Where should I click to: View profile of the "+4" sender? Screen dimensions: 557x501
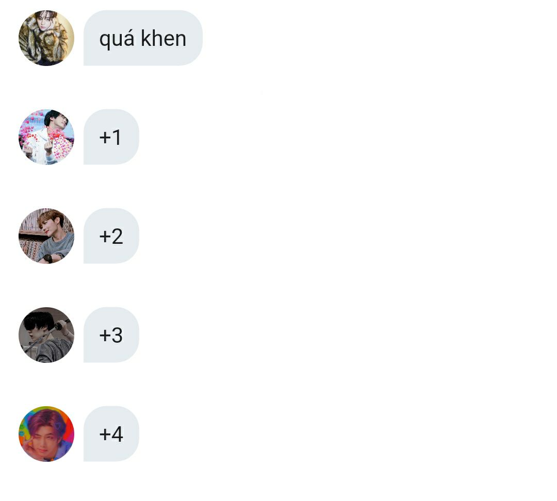pyautogui.click(x=46, y=434)
